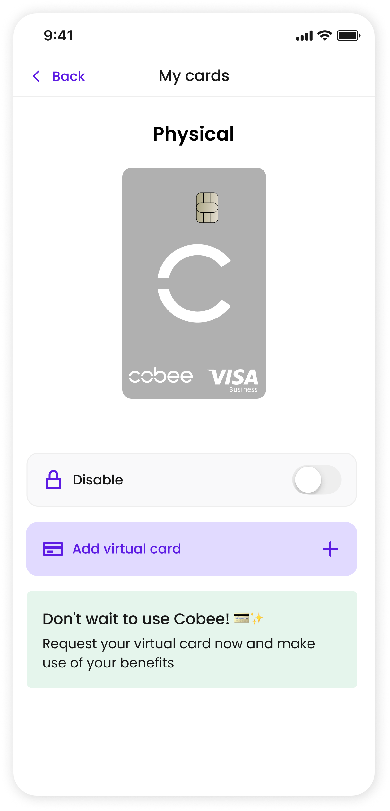Click the card sparkle emoji in banner
The image size is (390, 811).
pyautogui.click(x=249, y=618)
